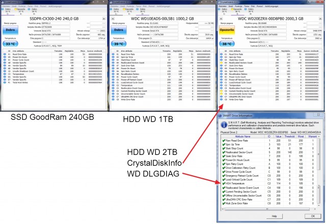This screenshot has width=326, height=224.
Task: Click green checkmark for Raw Read Error Rate
Action: 224,141
